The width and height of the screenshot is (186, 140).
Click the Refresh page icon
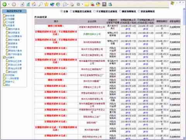point(28,5)
